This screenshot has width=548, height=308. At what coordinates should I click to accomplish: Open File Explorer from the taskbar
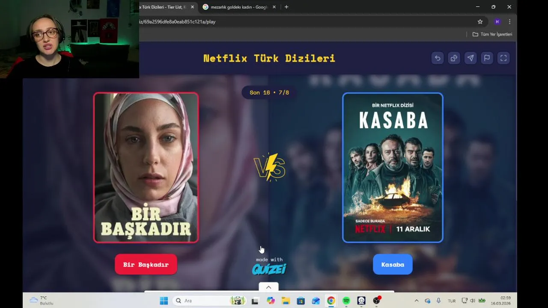286,301
